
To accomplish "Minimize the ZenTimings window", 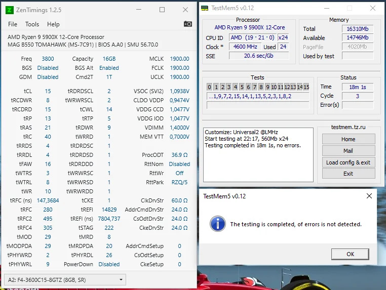I will (139, 10).
